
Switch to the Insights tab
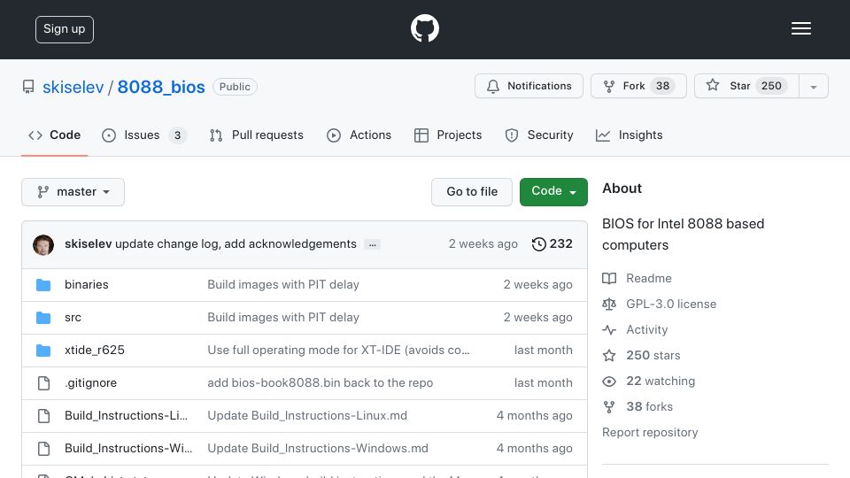(x=629, y=135)
